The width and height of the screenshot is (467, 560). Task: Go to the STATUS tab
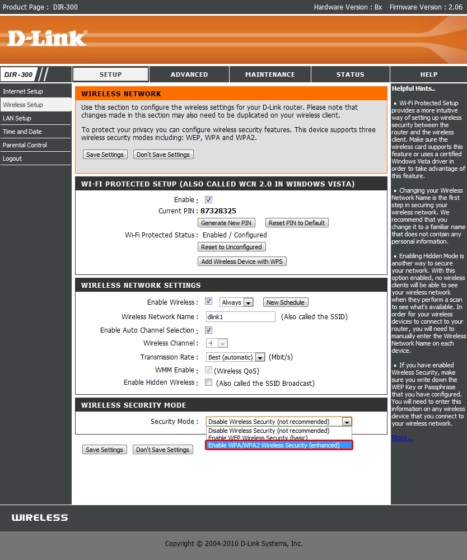(x=351, y=74)
